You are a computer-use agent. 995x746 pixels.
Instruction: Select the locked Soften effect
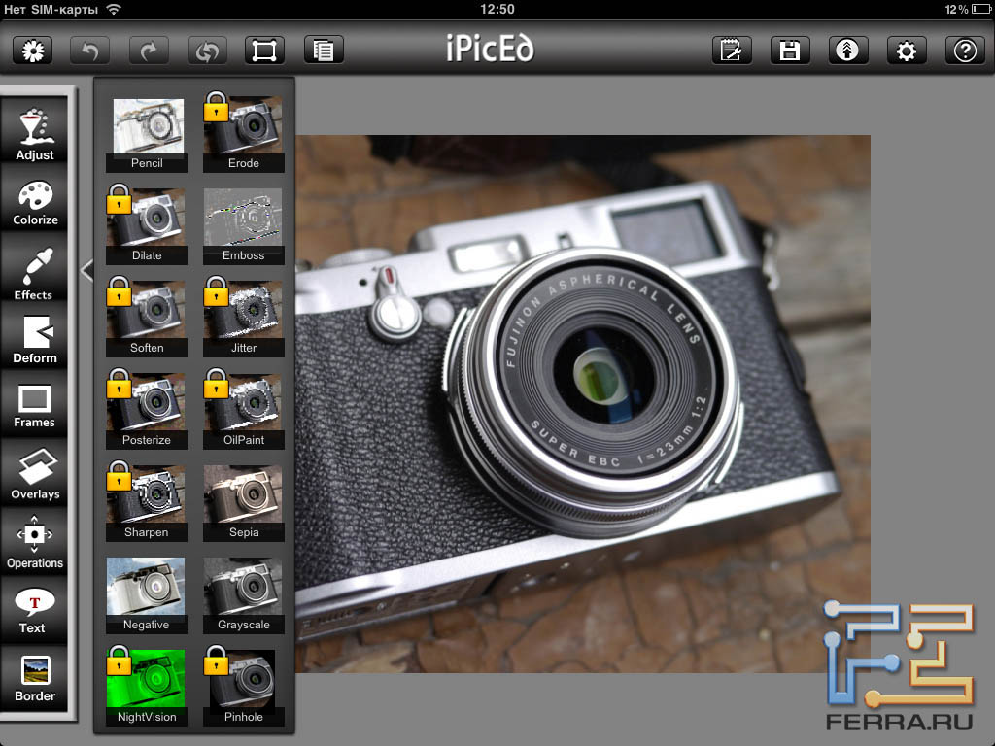click(147, 318)
